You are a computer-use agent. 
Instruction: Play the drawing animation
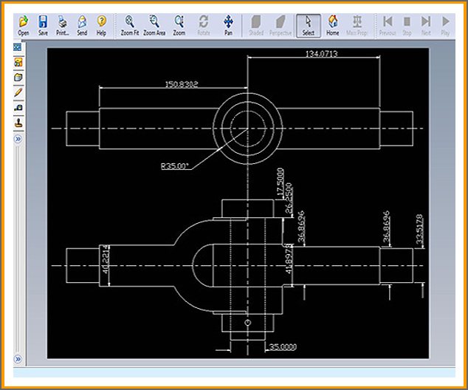pyautogui.click(x=445, y=26)
